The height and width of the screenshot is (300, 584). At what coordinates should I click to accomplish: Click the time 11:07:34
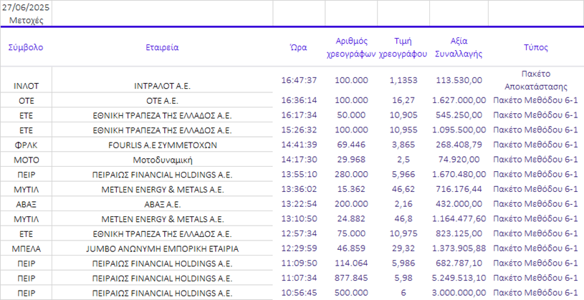tap(299, 278)
